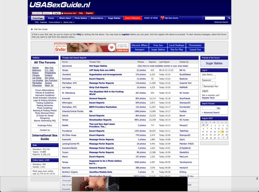Viewport: 259px width, 192px height.
Task: Select calendar day 18
Action: point(222,132)
